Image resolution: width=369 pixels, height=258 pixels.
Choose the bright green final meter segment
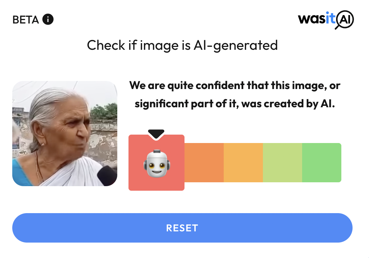point(322,163)
